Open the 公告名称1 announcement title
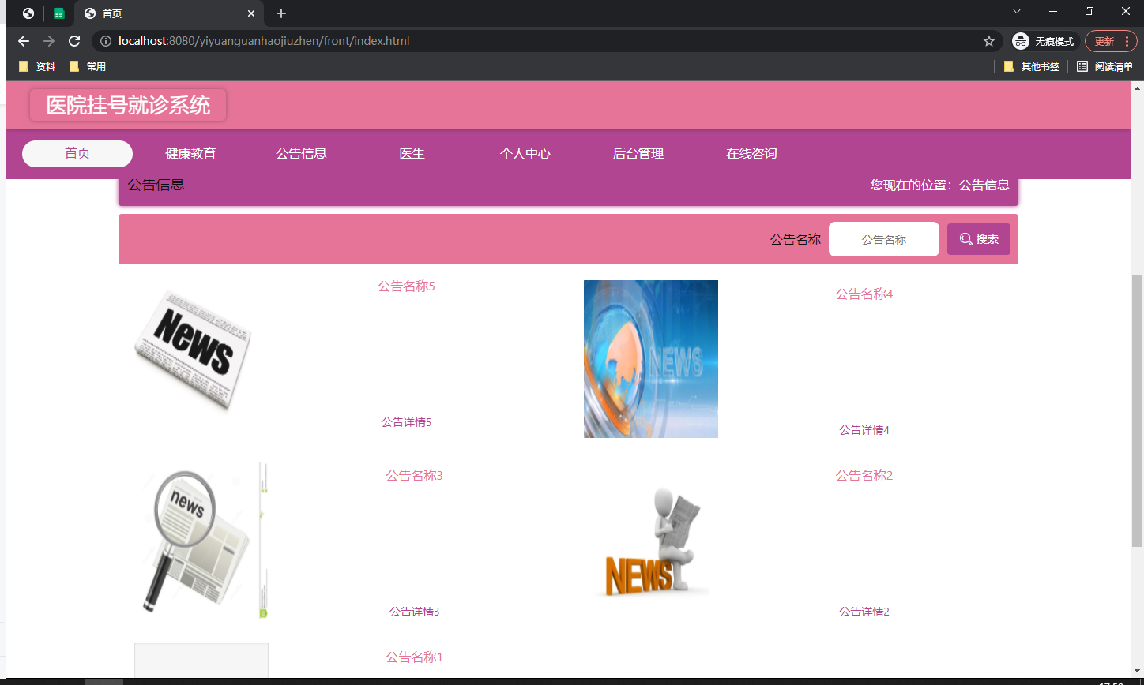1144x685 pixels. click(414, 657)
